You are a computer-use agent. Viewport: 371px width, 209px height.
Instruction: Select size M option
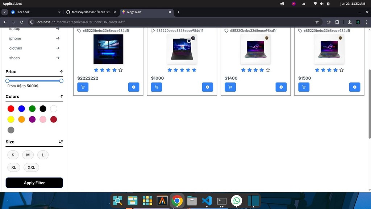coord(28,155)
